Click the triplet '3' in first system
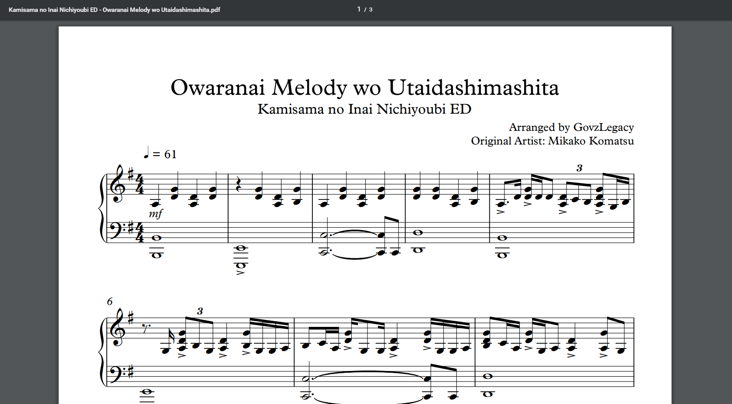732x404 pixels. (579, 168)
